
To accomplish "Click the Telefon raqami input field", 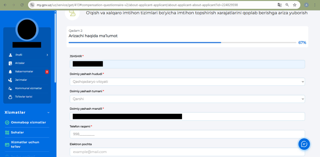I will coord(187,134).
